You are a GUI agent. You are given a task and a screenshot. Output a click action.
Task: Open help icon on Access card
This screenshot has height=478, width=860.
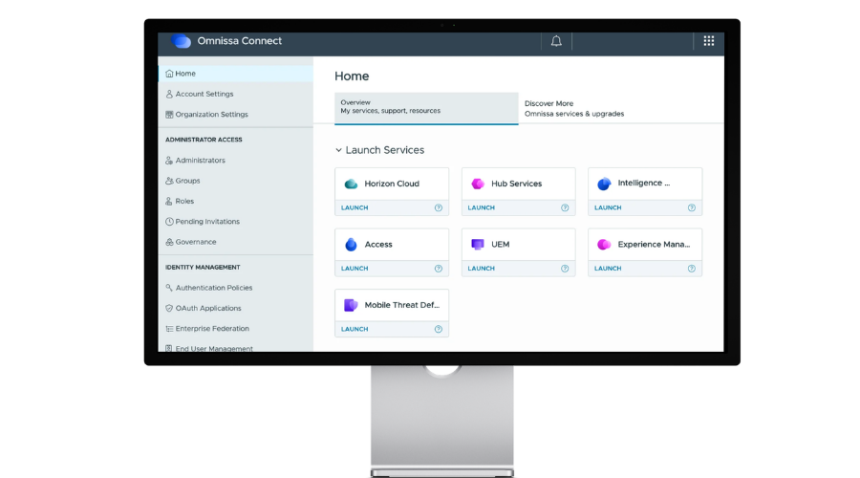(439, 269)
